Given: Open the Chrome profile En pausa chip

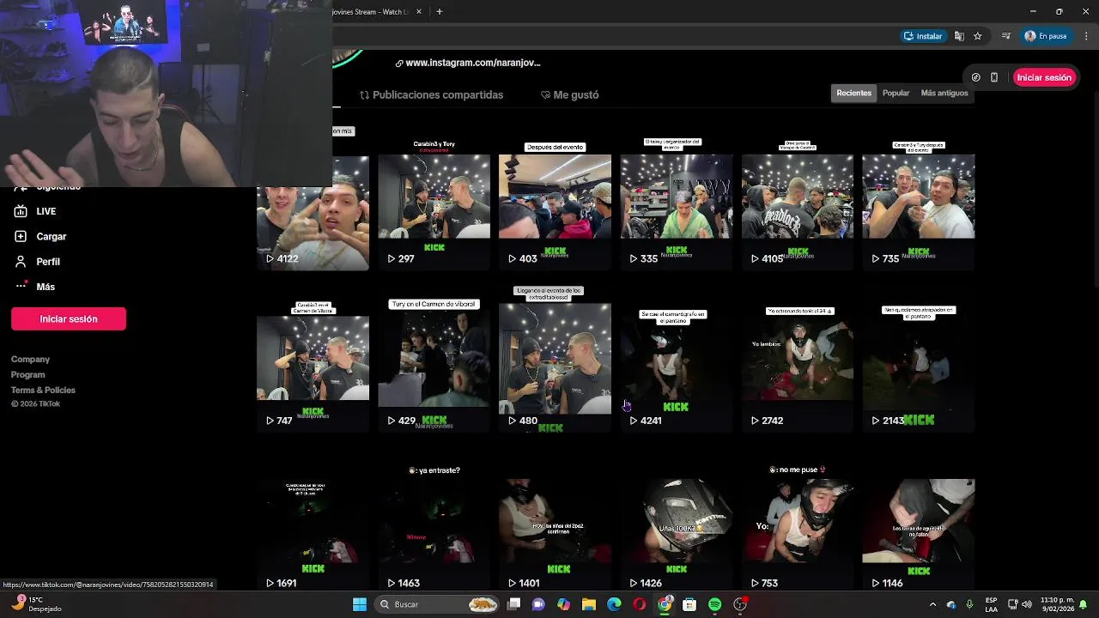Looking at the screenshot, I should 1046,36.
